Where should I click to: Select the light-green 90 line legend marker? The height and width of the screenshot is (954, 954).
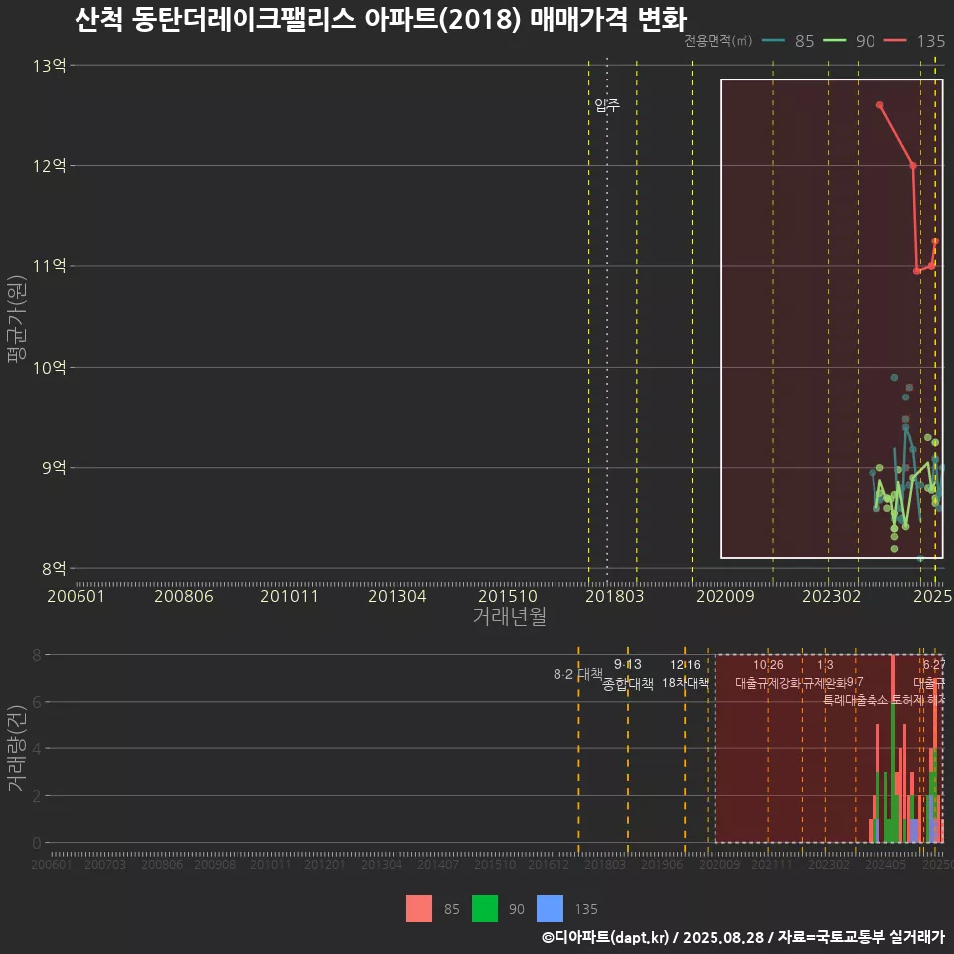pos(834,41)
